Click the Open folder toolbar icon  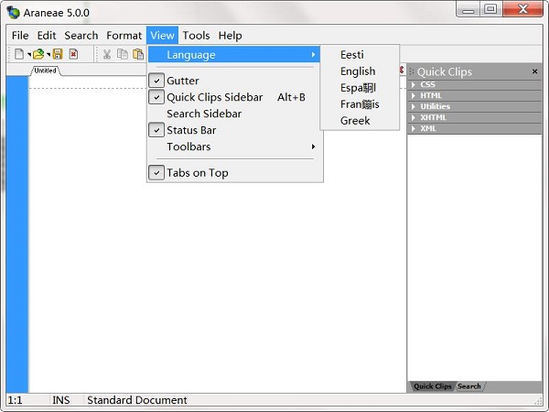click(x=38, y=54)
